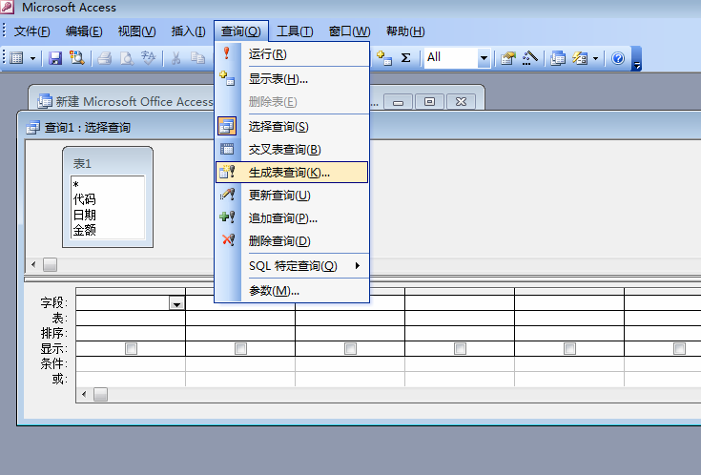Open the 窗口(W) menu
The image size is (701, 475).
349,31
